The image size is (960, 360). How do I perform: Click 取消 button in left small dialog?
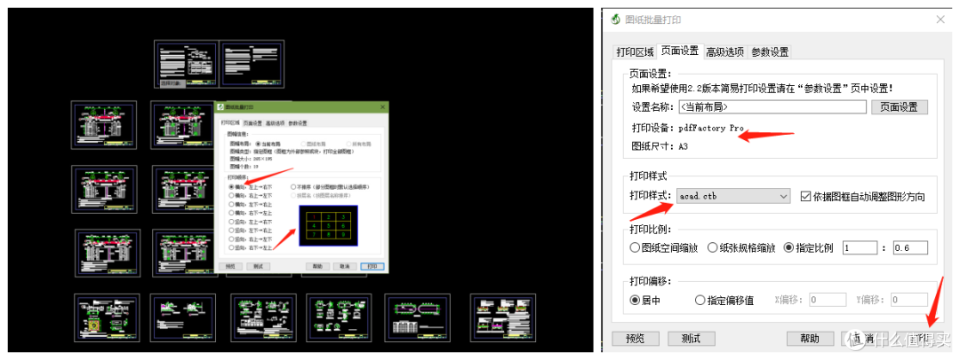pyautogui.click(x=345, y=267)
